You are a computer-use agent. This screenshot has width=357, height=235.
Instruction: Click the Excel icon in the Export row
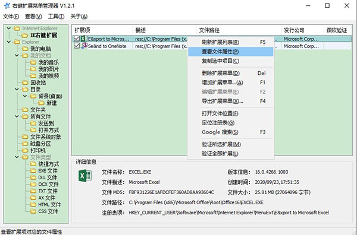[83, 39]
